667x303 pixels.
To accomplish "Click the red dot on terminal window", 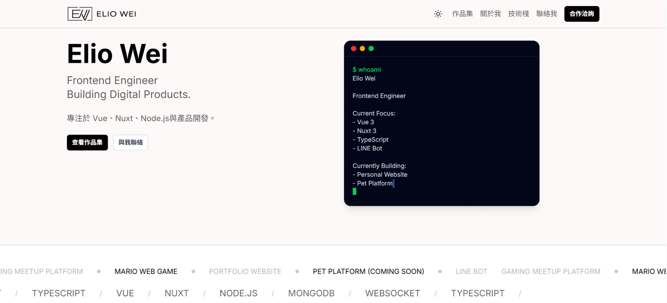I will click(x=353, y=49).
